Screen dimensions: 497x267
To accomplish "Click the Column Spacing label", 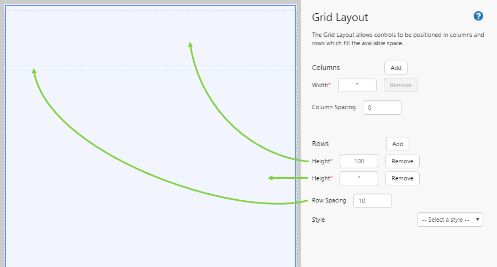I will coord(334,107).
